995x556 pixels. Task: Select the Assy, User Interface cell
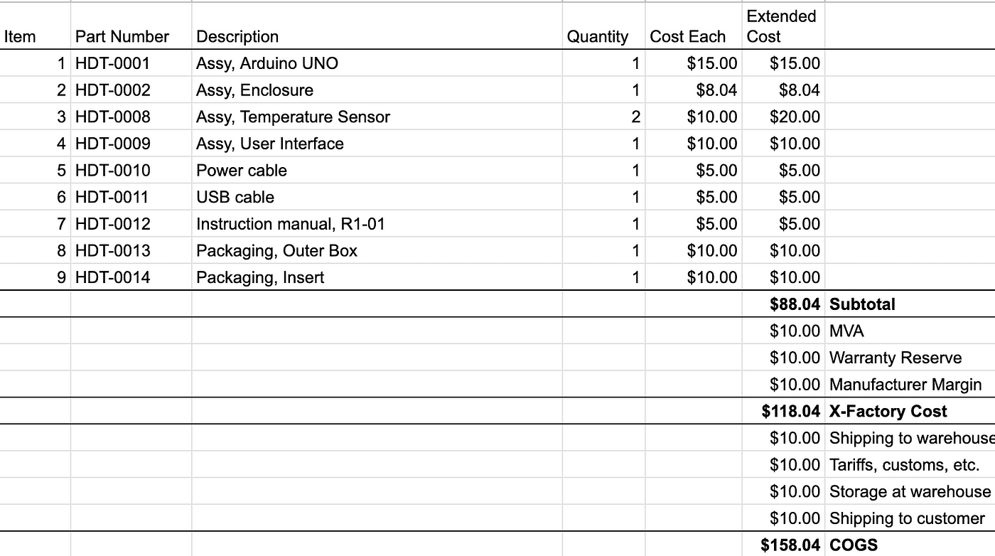[270, 144]
